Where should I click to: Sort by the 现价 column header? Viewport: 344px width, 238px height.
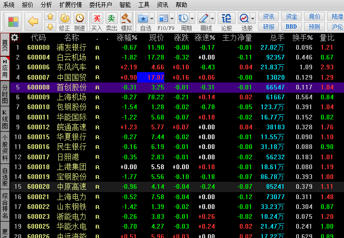(156, 37)
